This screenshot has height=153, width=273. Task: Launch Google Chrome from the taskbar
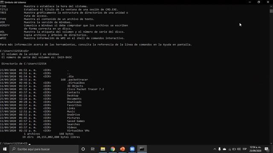pos(113,149)
